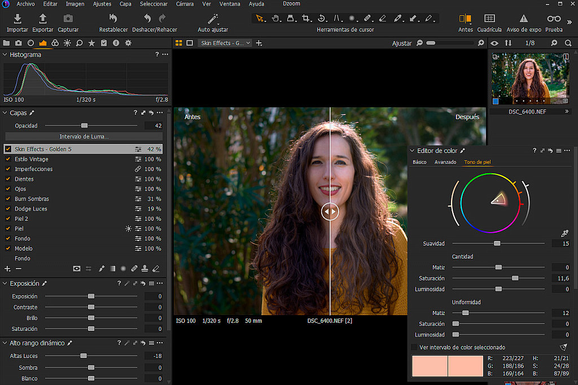Open the Color tool tab with three circles
This screenshot has height=385, width=578.
pos(55,42)
